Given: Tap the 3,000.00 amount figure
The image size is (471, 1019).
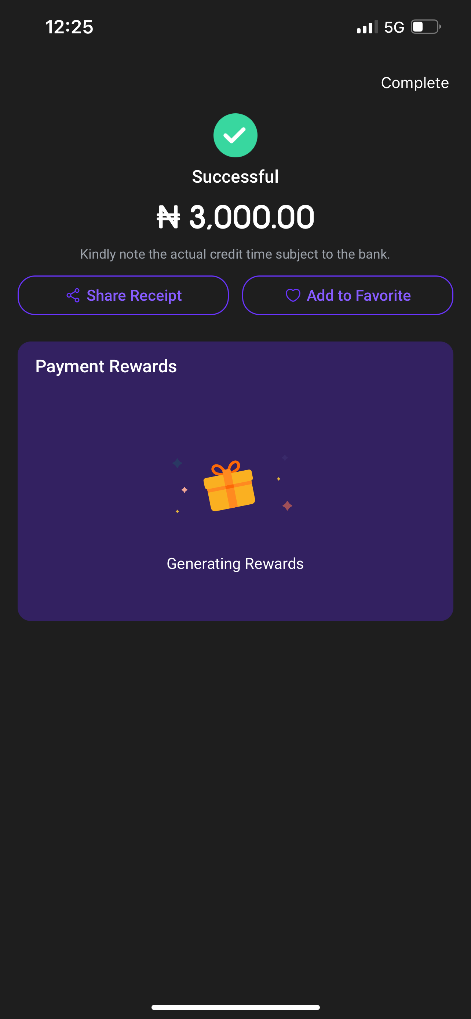Looking at the screenshot, I should (252, 217).
